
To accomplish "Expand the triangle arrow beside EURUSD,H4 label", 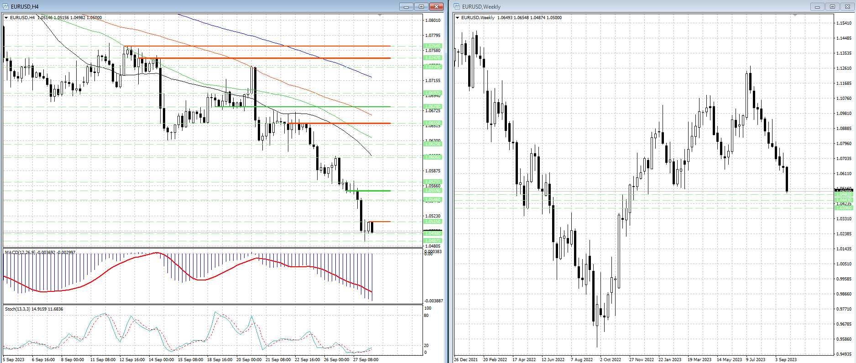I will pyautogui.click(x=6, y=18).
